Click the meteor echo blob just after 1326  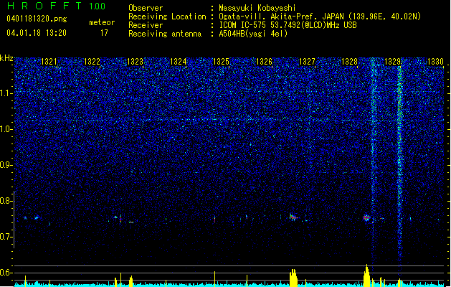click(x=293, y=217)
